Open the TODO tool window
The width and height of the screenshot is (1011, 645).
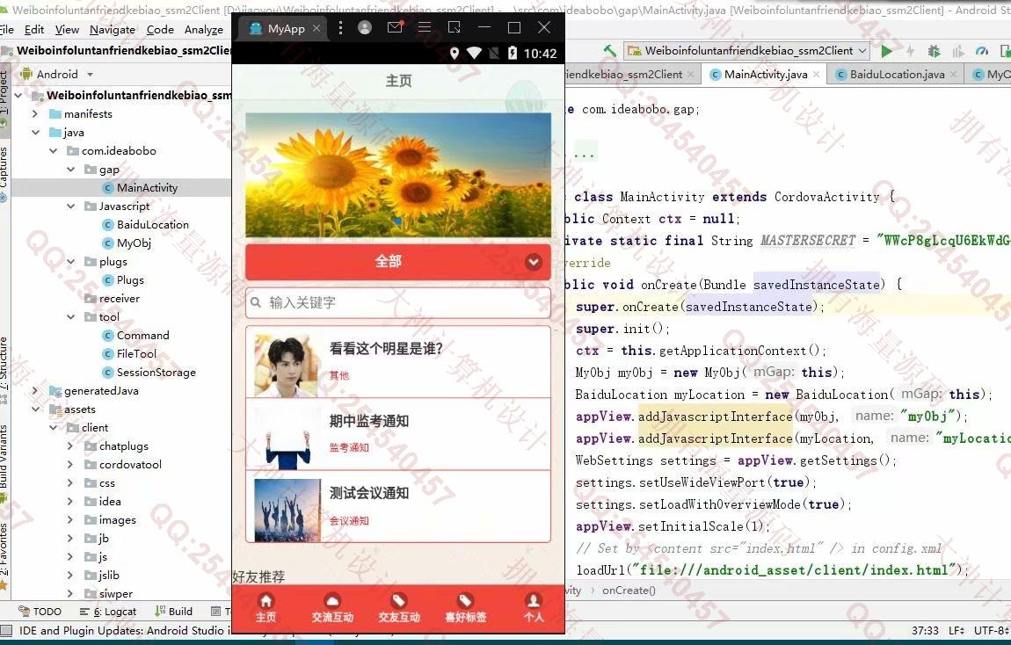pos(40,611)
